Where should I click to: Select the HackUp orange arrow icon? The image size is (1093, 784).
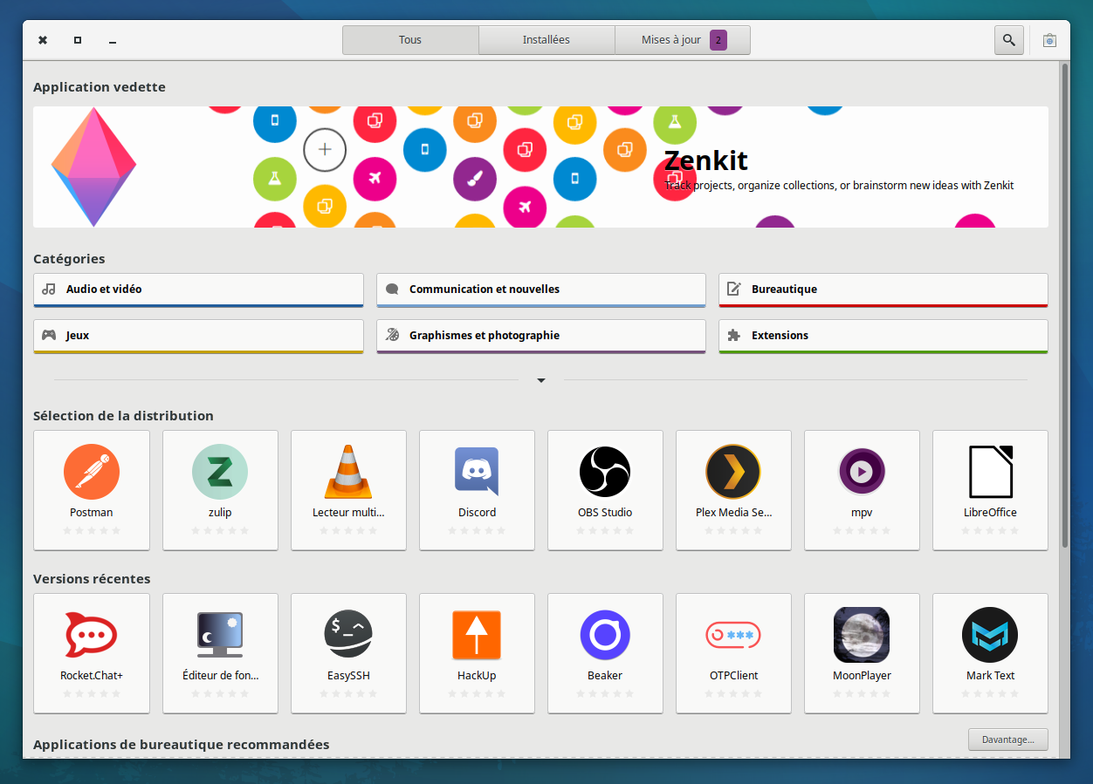[477, 635]
